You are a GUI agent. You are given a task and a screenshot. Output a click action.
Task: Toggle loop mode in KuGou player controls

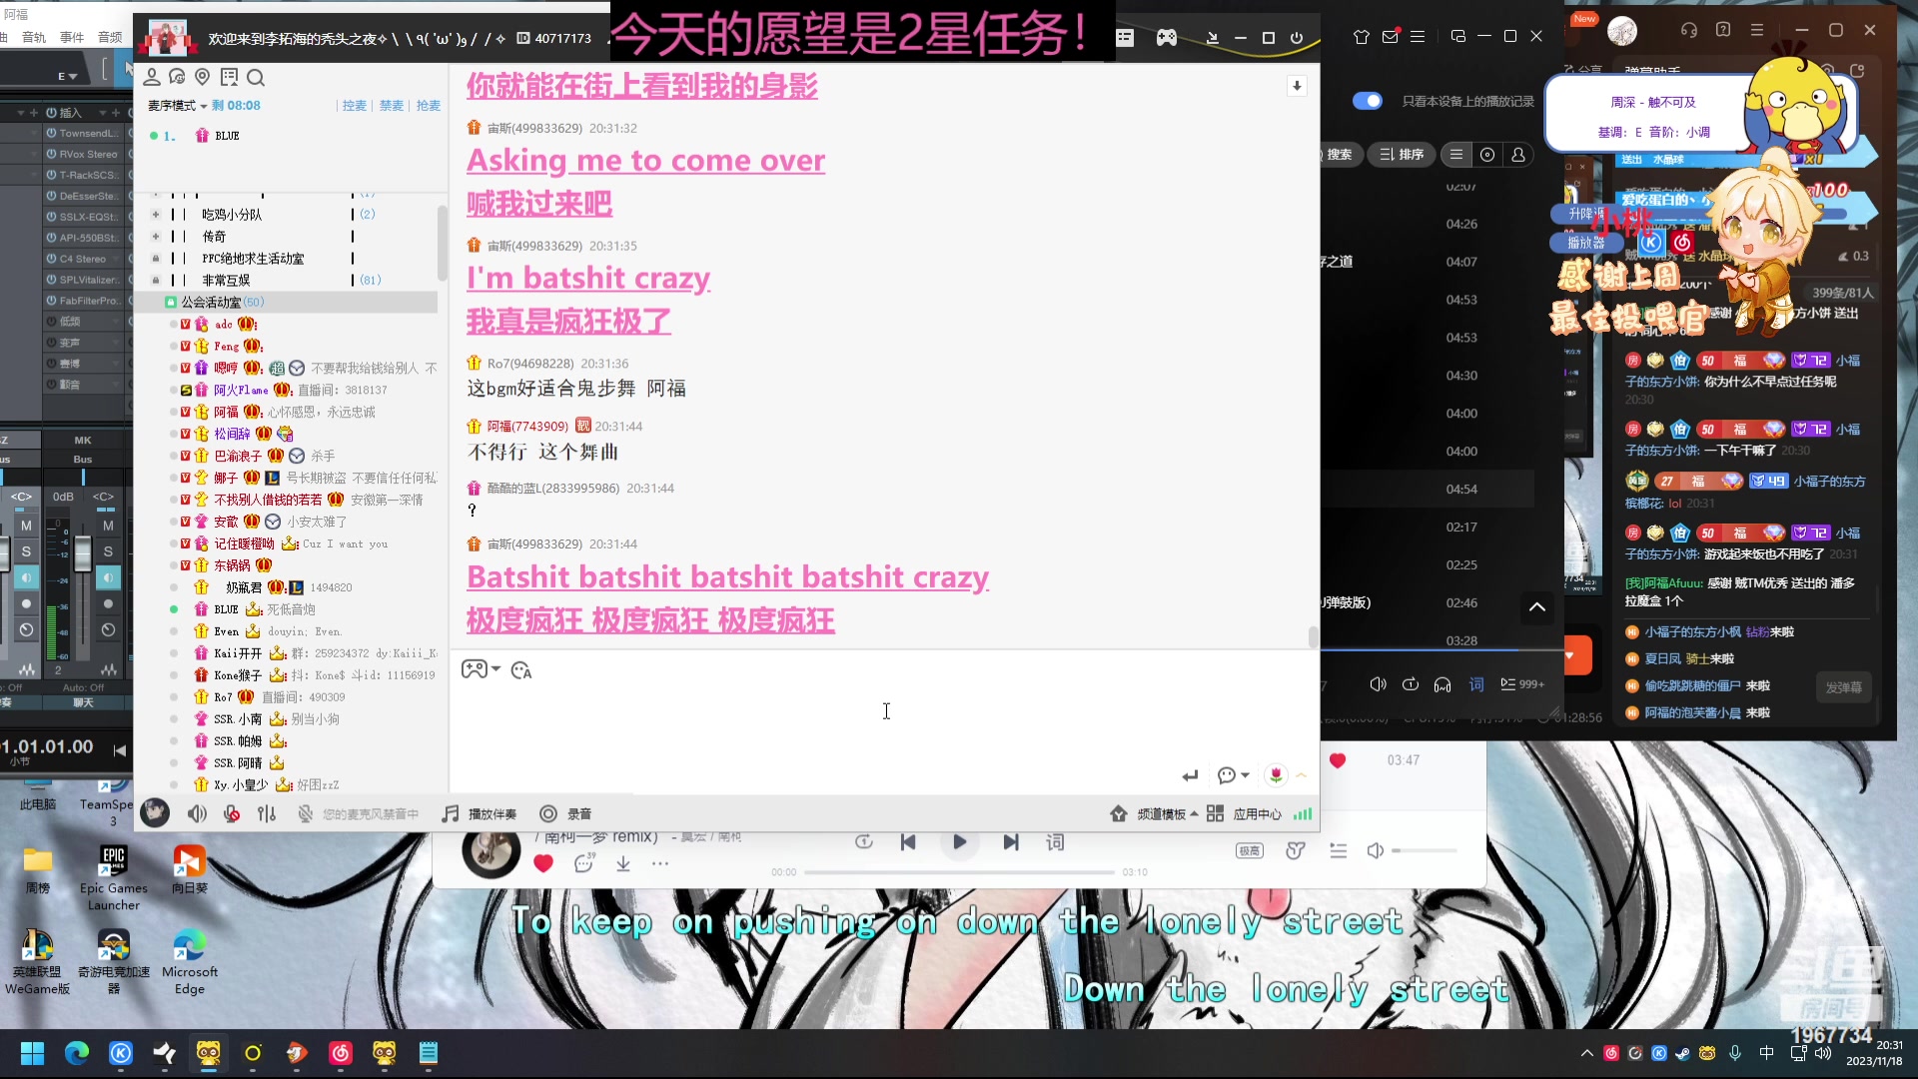click(1411, 684)
